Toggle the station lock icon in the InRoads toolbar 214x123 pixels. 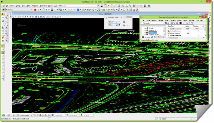tap(187, 23)
